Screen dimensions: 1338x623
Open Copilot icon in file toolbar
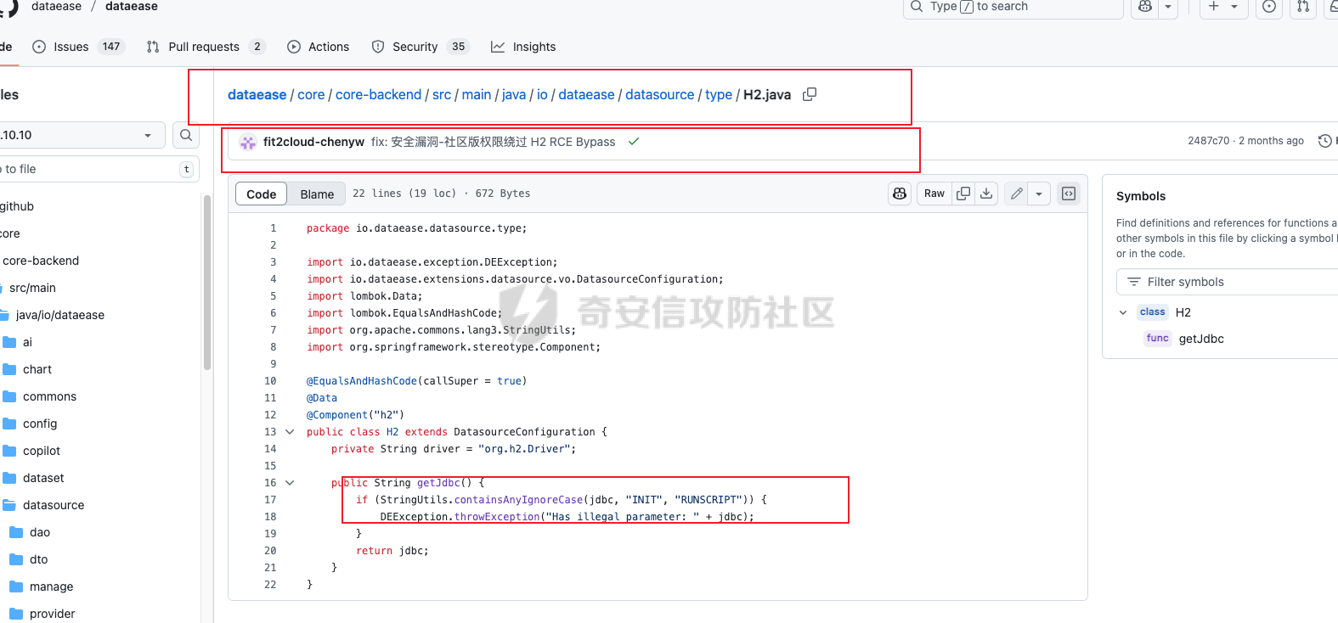900,194
